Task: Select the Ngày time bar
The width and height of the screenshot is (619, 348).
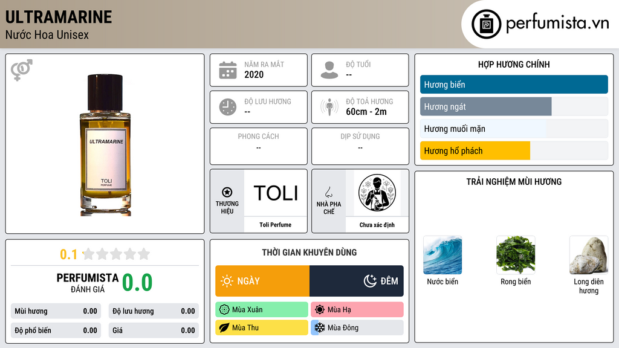Action: [262, 281]
